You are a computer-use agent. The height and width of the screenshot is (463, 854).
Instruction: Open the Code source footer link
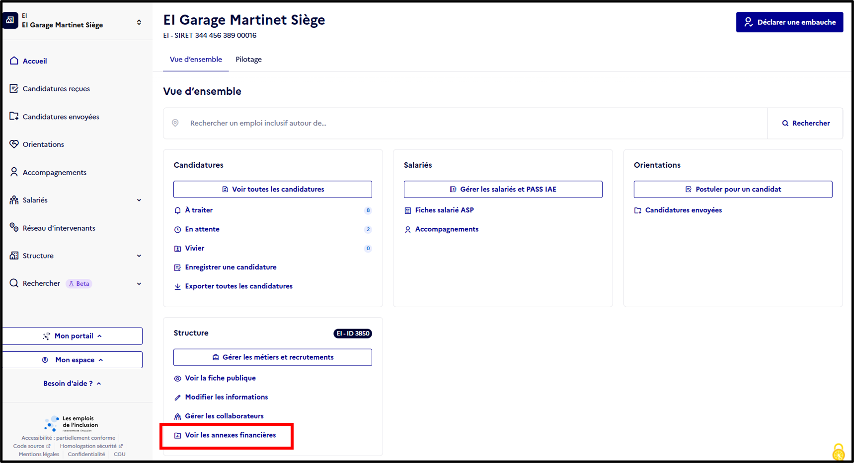[32, 446]
